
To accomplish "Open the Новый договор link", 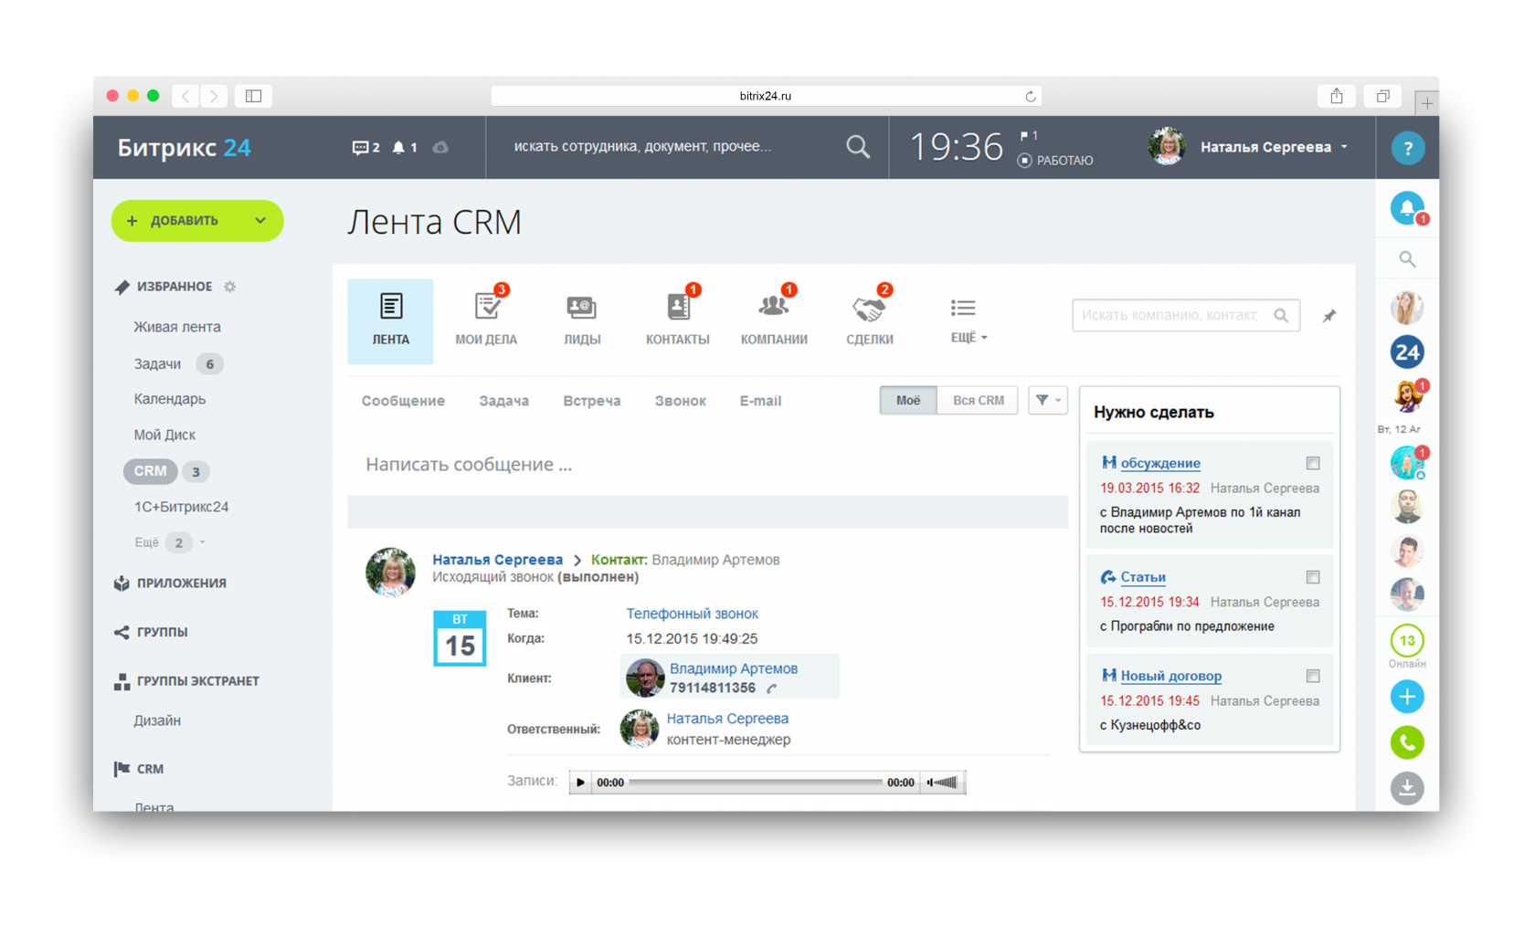I will tap(1170, 676).
